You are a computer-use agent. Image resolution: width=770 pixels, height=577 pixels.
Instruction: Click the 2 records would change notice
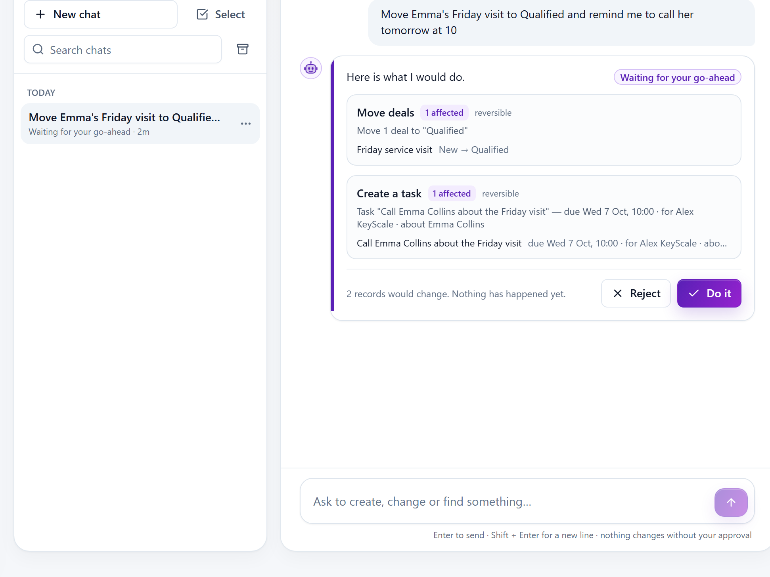[x=456, y=294]
